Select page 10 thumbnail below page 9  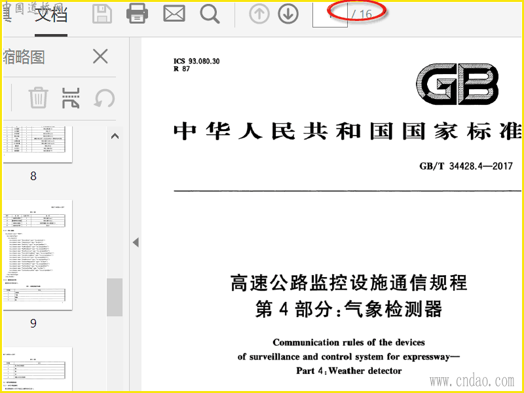click(37, 369)
